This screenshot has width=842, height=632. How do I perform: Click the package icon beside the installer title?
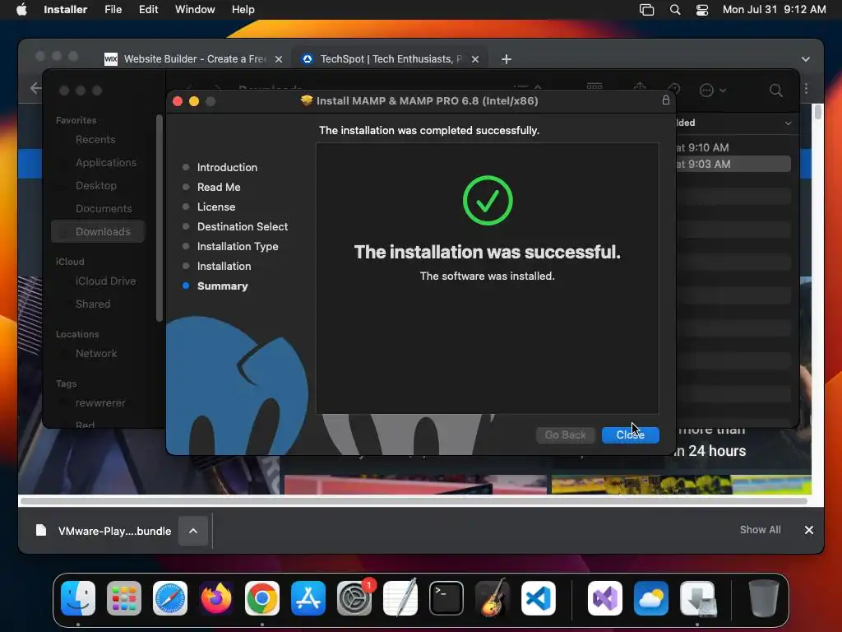tap(306, 100)
